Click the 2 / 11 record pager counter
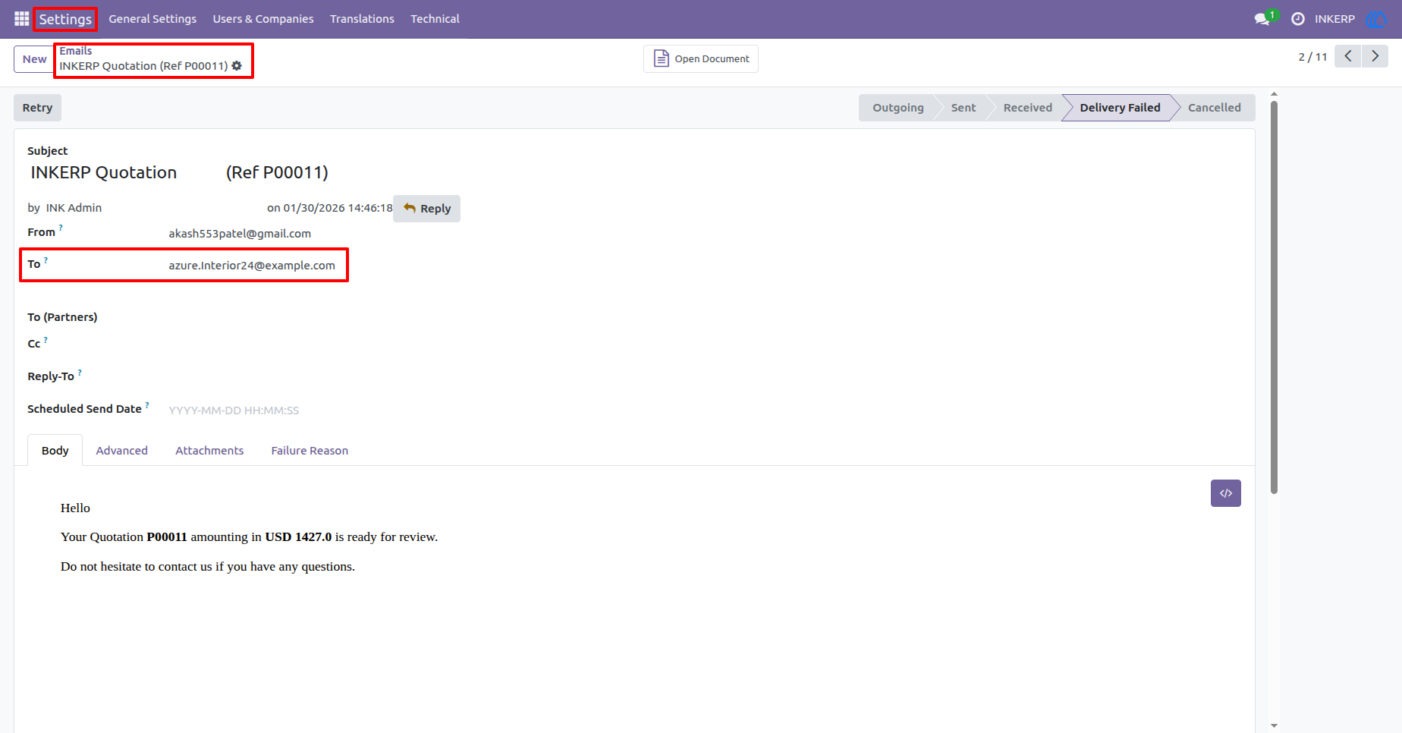 (x=1312, y=57)
